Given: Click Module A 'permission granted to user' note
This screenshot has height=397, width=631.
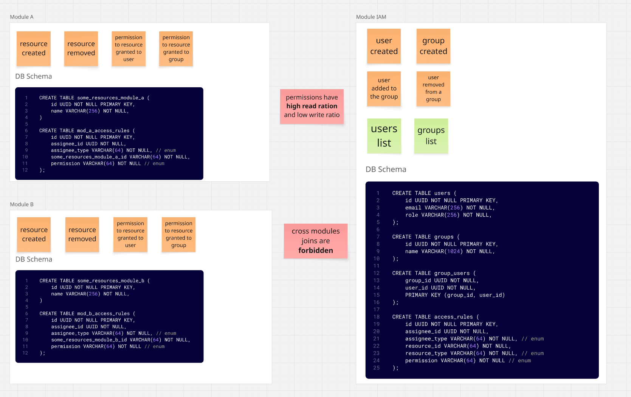Looking at the screenshot, I should pyautogui.click(x=129, y=49).
